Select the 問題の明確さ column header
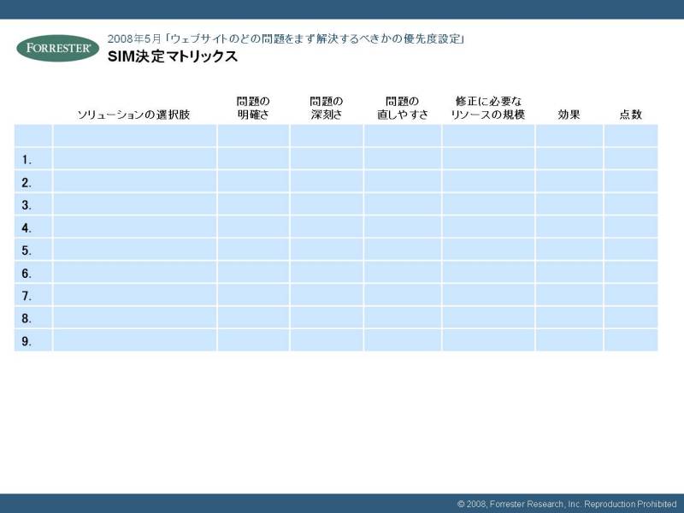 (253, 108)
